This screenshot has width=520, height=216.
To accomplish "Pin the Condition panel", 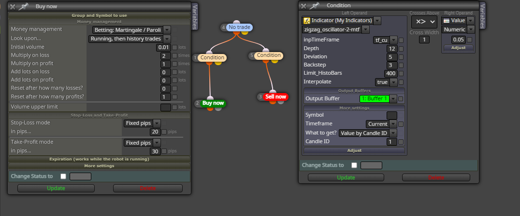I will coord(314,5).
